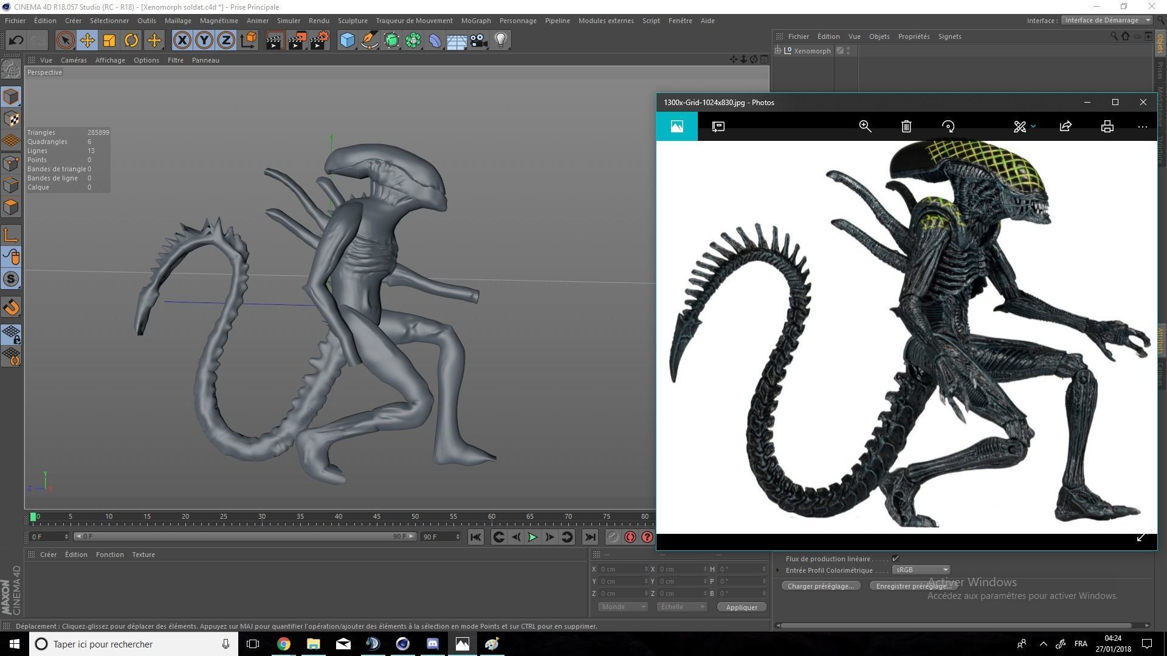Screen dimensions: 1167x656
Task: Click Charger préréglage button
Action: tap(821, 586)
